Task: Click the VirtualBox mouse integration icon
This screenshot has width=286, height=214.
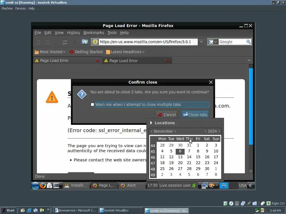Action: tap(263, 203)
